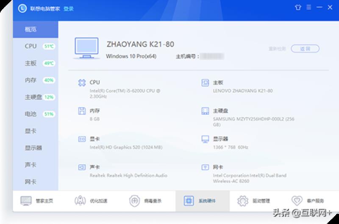The height and width of the screenshot is (224, 339).
Task: Click the graphics card (显卡) icon
Action: tap(82, 139)
